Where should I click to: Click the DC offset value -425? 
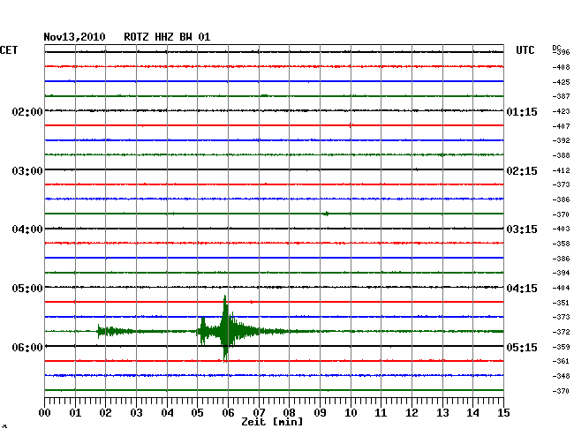pyautogui.click(x=561, y=82)
